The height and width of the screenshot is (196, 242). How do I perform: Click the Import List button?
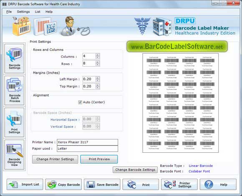(25, 184)
